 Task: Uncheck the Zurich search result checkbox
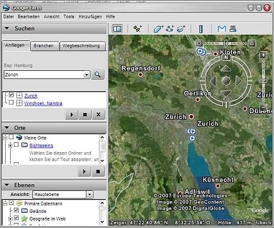(x=11, y=95)
